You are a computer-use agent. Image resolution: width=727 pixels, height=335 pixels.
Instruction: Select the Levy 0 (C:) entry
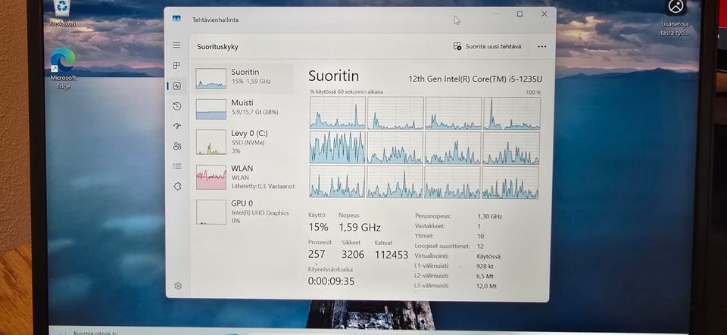pos(244,141)
